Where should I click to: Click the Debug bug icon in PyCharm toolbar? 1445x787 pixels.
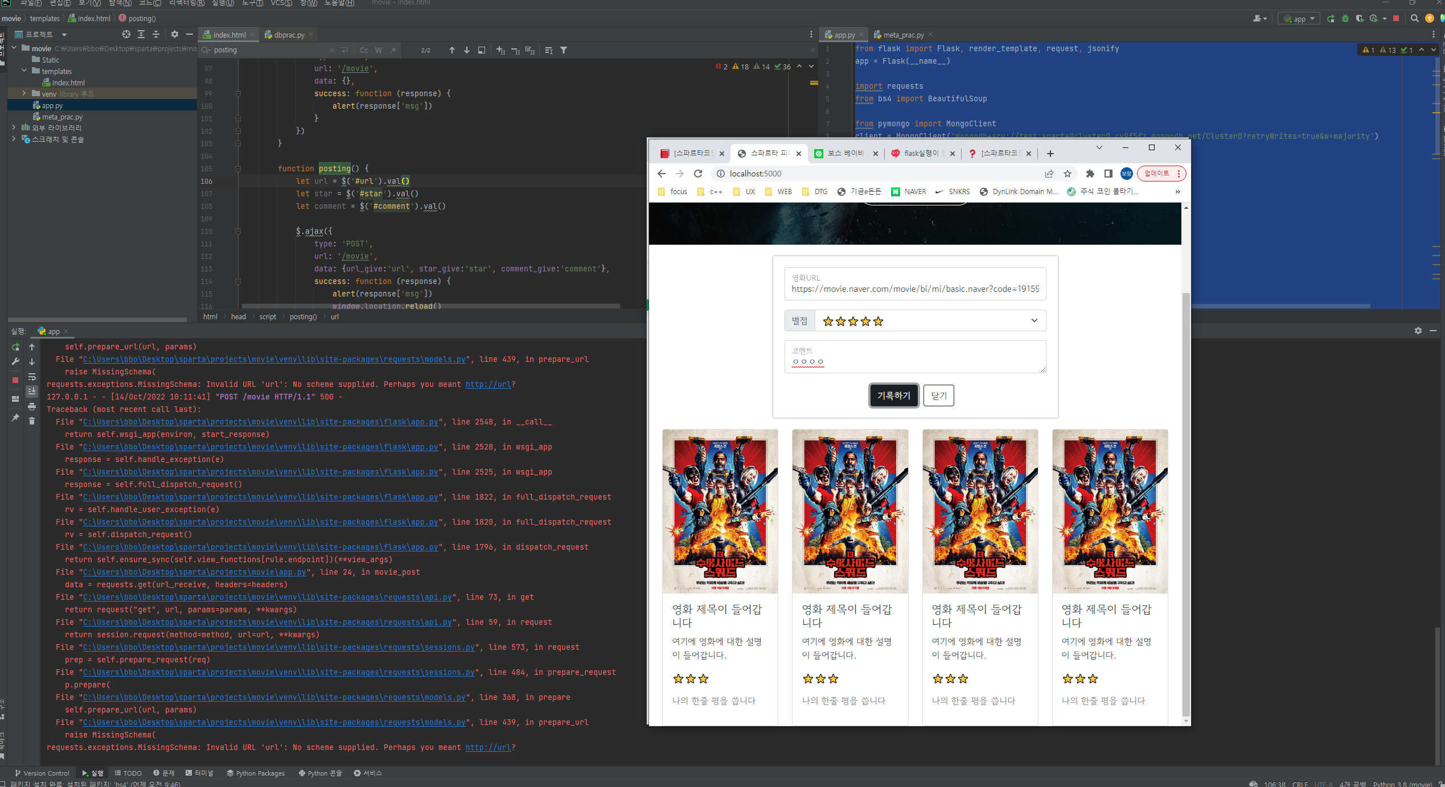[1345, 19]
